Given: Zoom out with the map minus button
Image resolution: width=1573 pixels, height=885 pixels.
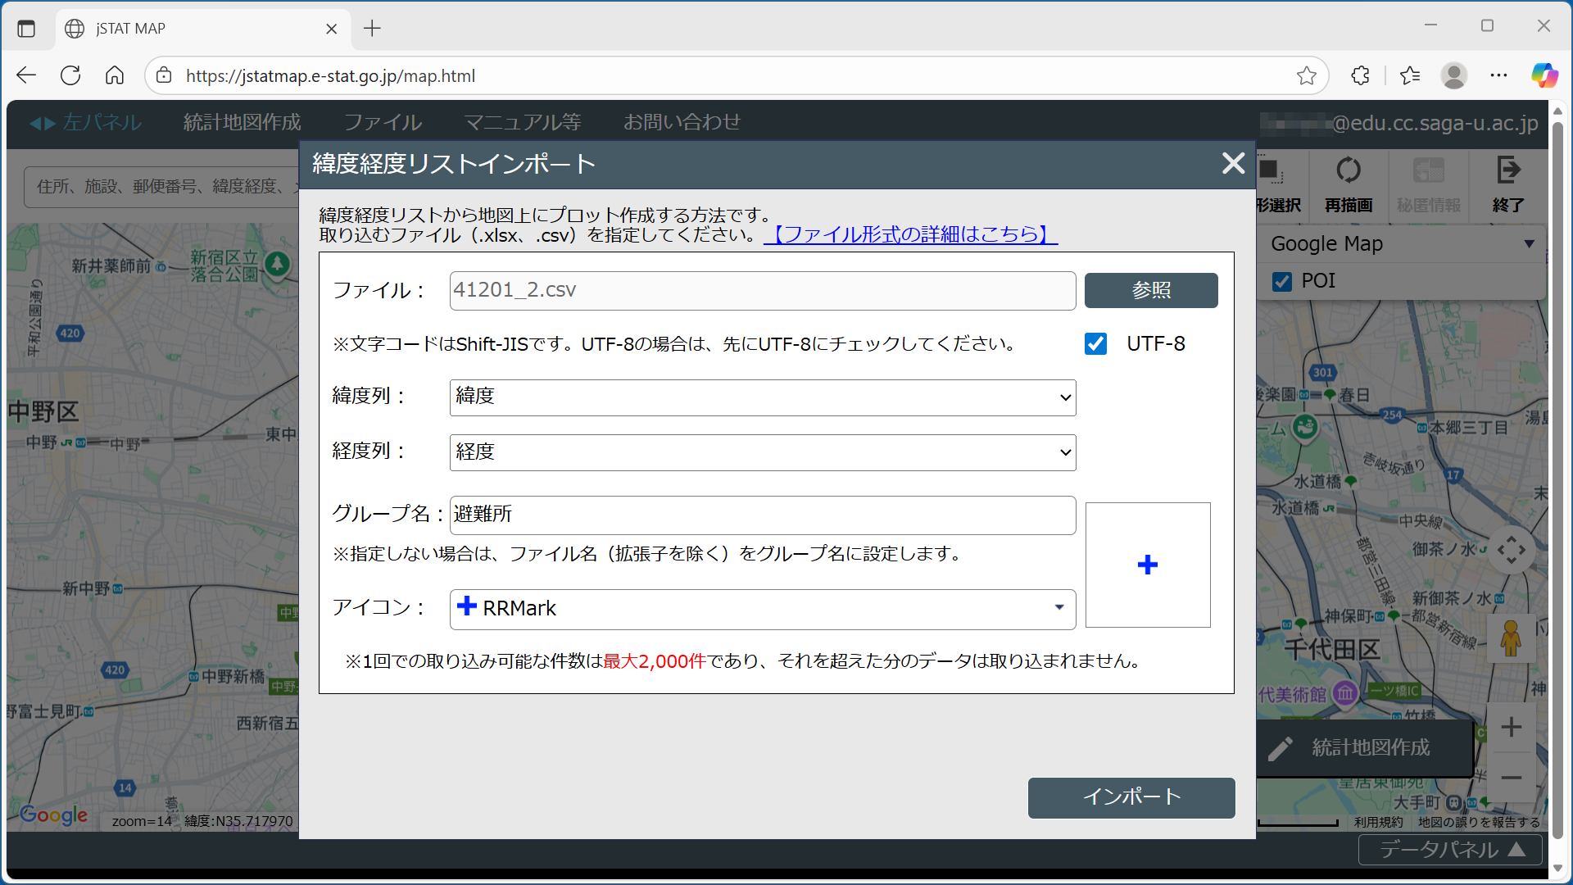Looking at the screenshot, I should tap(1511, 778).
